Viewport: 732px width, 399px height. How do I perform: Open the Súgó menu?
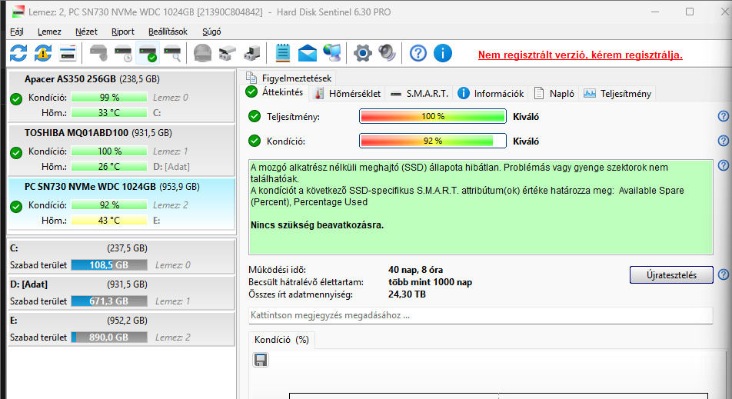[x=211, y=32]
